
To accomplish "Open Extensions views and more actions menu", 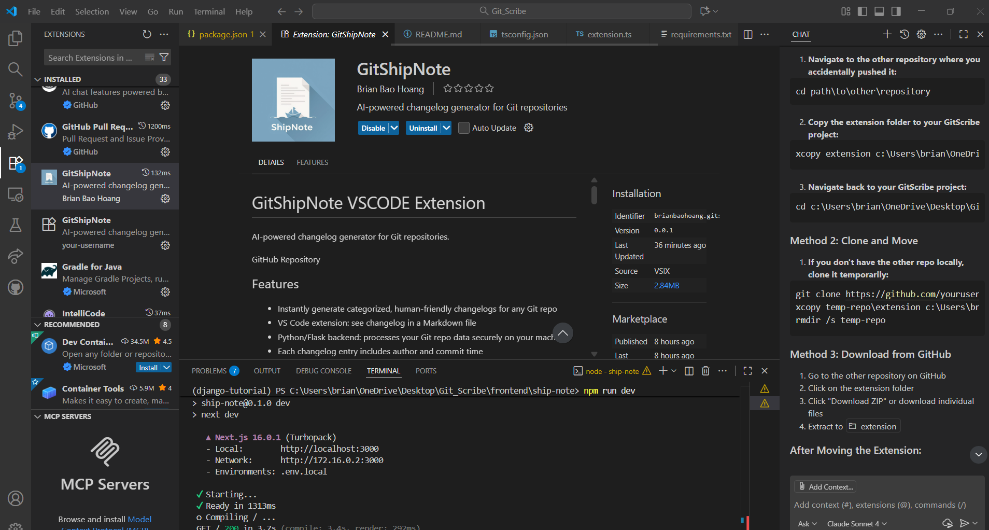I will click(164, 34).
